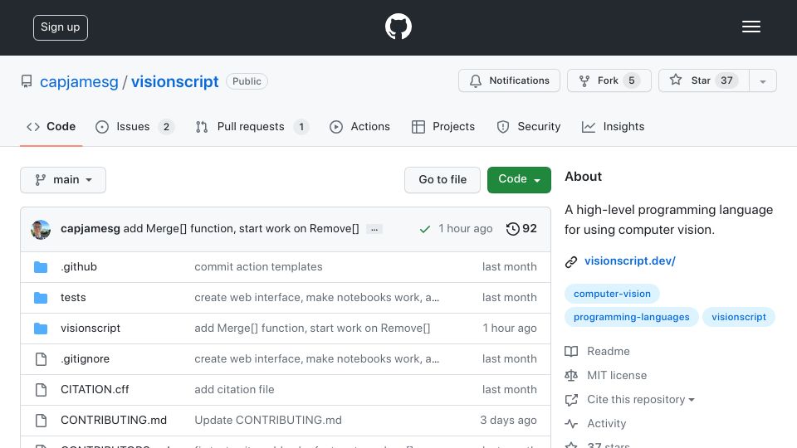Click the programming-languages topic tag
The image size is (797, 448).
point(631,317)
